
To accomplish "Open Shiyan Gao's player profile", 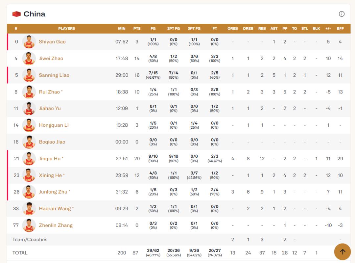I will pos(52,42).
